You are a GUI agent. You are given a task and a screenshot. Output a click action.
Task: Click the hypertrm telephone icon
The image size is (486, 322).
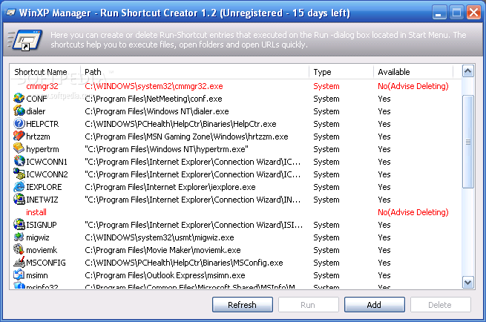[19, 149]
